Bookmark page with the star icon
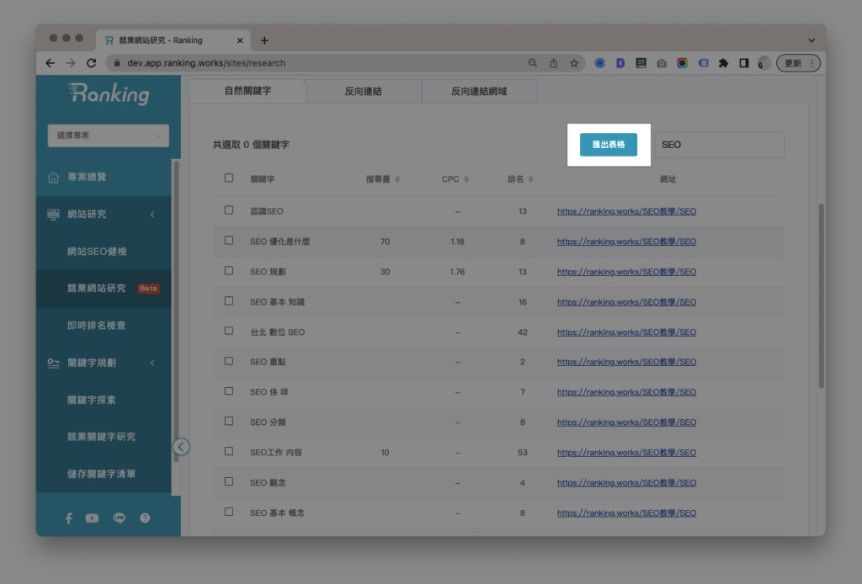Viewport: 862px width, 584px height. [x=574, y=63]
